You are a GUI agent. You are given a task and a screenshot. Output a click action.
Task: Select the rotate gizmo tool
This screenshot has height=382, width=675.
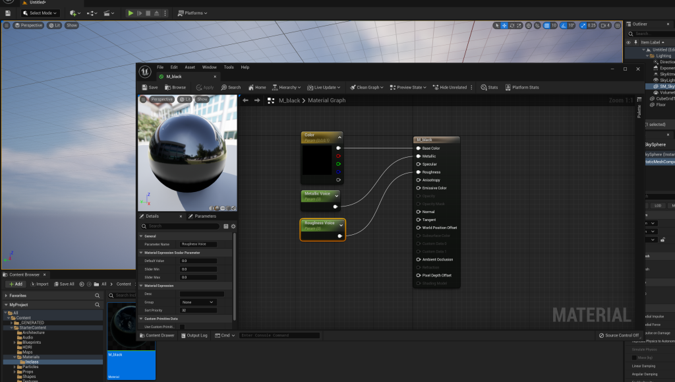click(x=512, y=26)
